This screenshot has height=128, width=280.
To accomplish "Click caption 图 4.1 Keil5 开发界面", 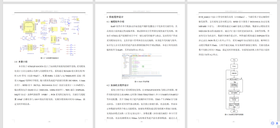I will click(142, 82).
